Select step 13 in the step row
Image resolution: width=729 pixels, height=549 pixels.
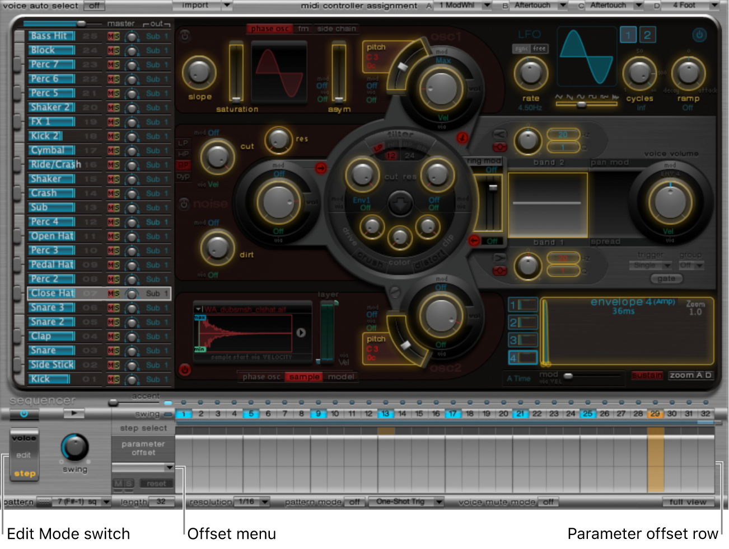pos(384,414)
